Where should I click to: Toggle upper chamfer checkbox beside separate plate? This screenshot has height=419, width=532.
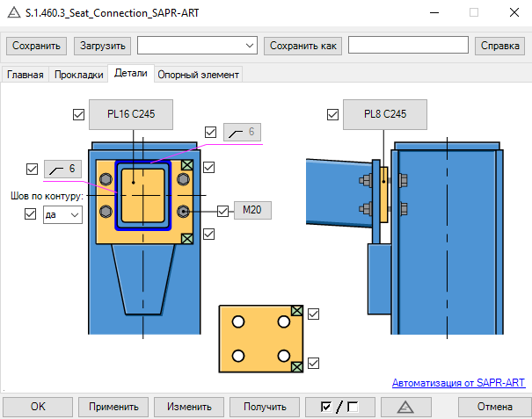pyautogui.click(x=314, y=314)
